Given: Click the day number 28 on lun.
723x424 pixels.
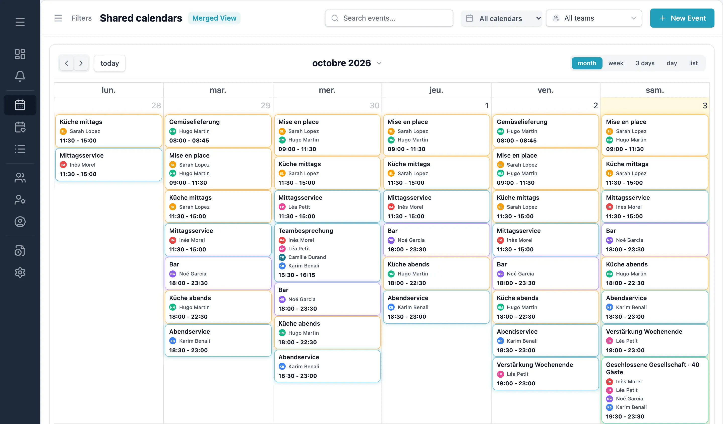Looking at the screenshot, I should tap(156, 106).
